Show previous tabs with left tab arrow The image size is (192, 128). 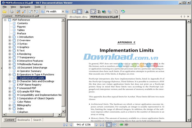click(181, 17)
